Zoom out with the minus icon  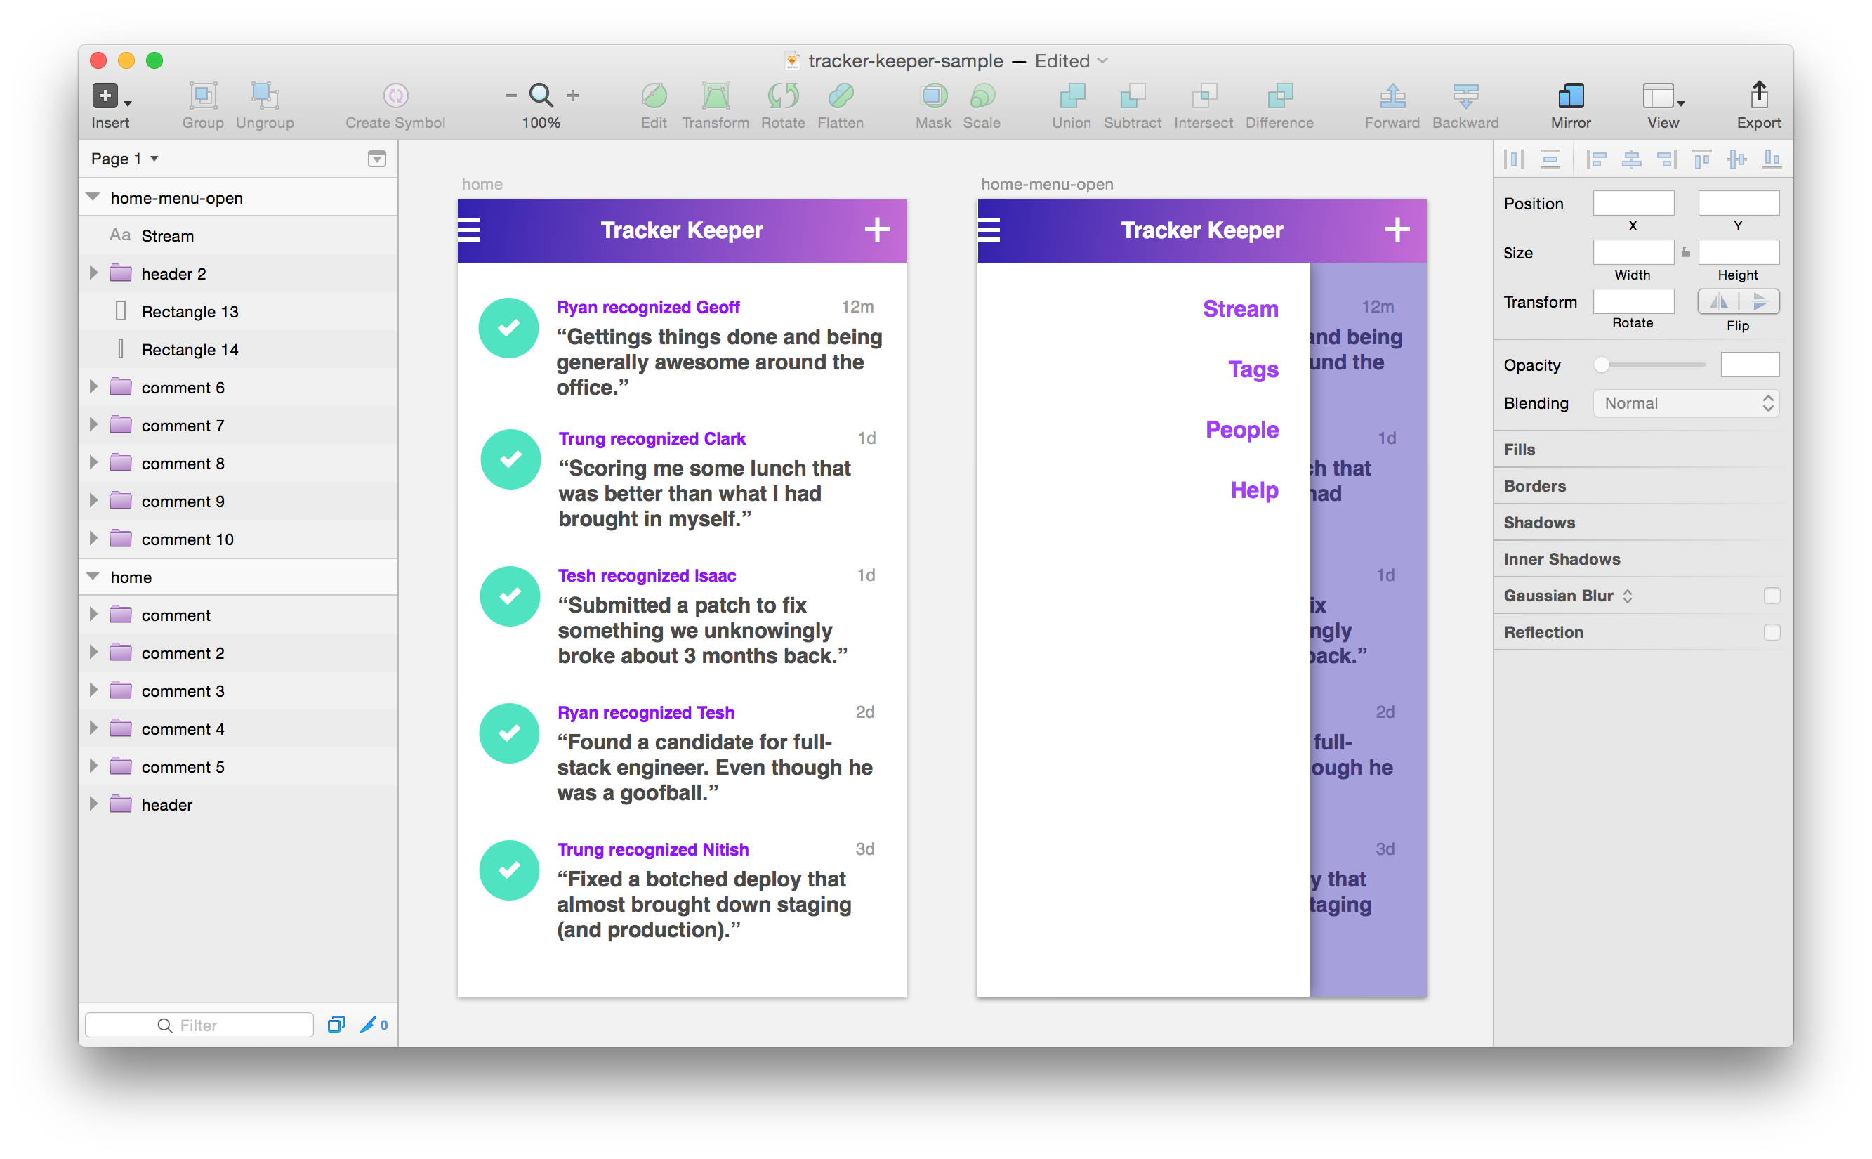(510, 96)
